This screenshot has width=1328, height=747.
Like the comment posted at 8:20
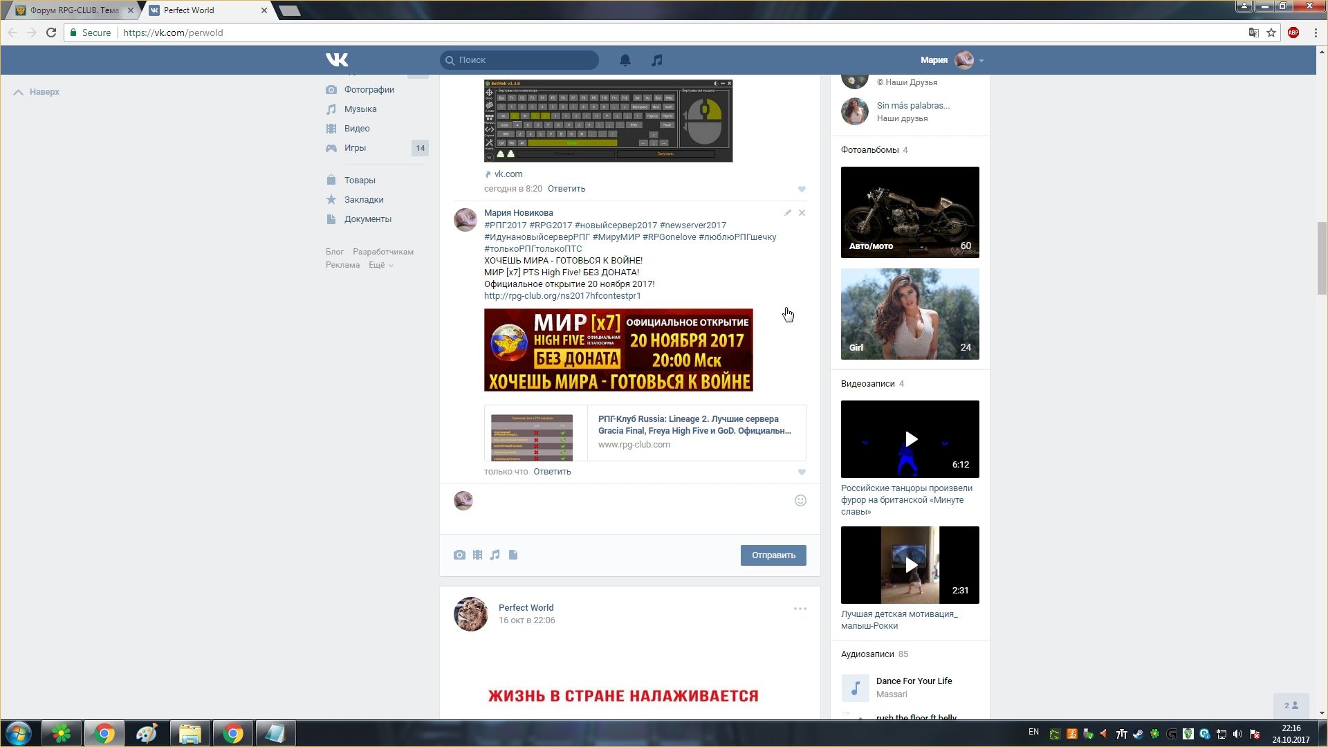[x=802, y=190]
